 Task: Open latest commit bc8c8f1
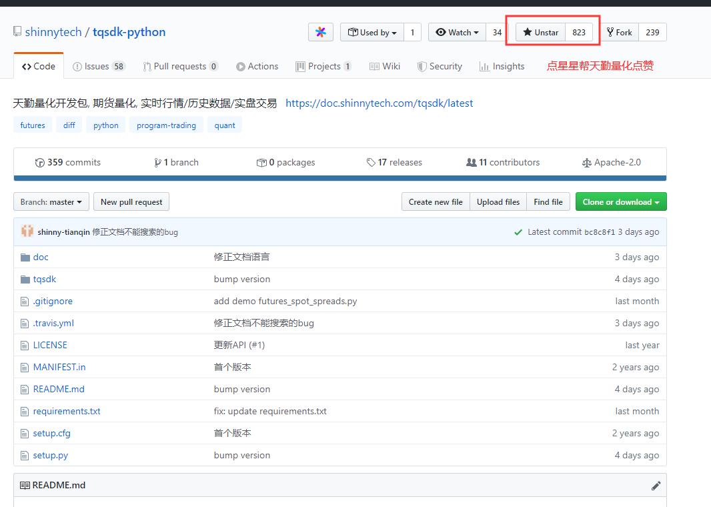click(x=600, y=232)
